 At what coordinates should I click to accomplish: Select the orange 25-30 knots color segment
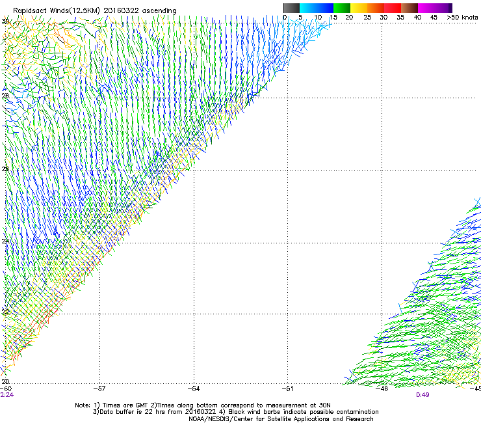376,8
